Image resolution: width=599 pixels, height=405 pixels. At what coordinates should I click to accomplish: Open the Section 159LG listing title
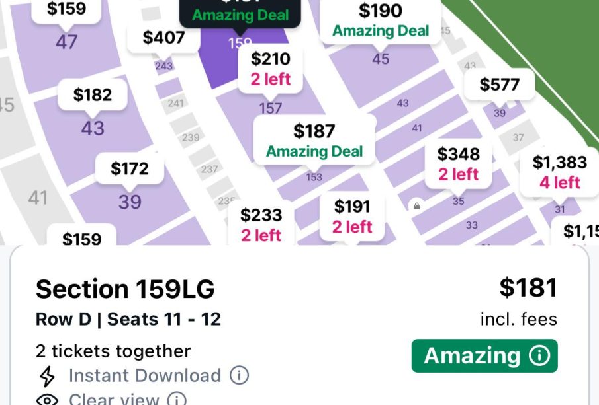pyautogui.click(x=125, y=289)
